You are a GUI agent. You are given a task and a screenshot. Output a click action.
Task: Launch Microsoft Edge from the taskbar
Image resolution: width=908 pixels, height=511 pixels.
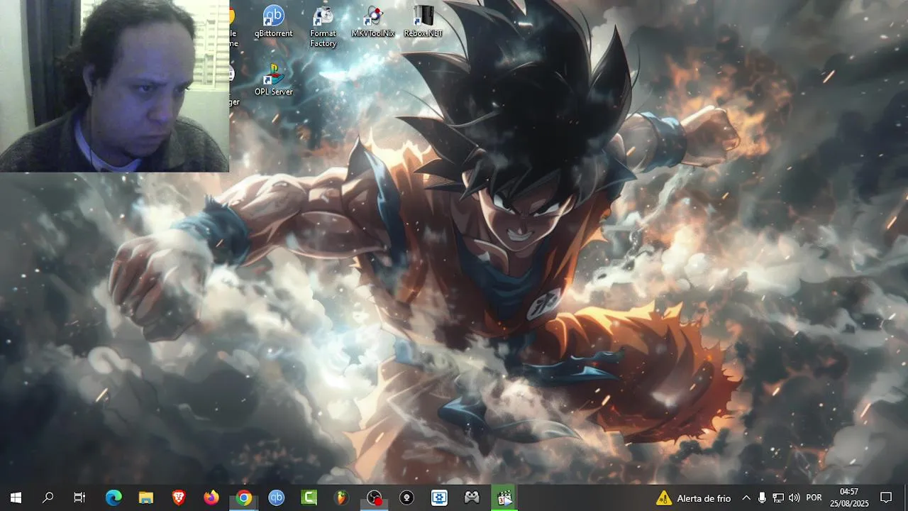point(113,498)
